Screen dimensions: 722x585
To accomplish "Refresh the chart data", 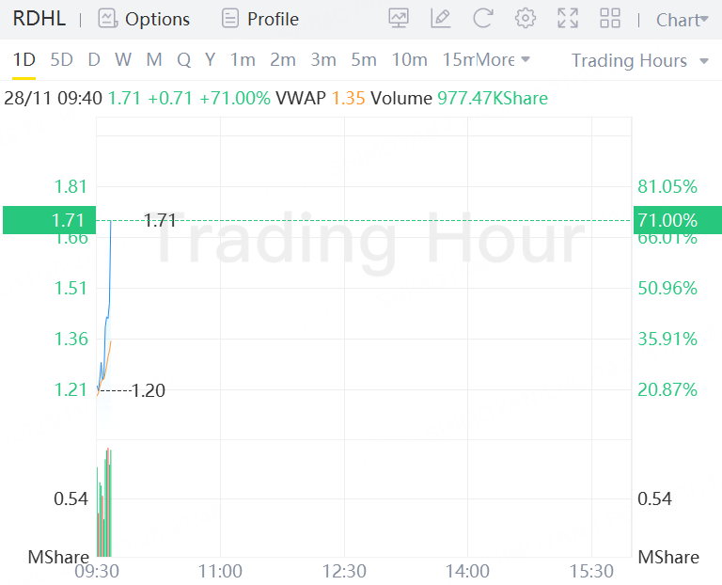I will pos(482,19).
